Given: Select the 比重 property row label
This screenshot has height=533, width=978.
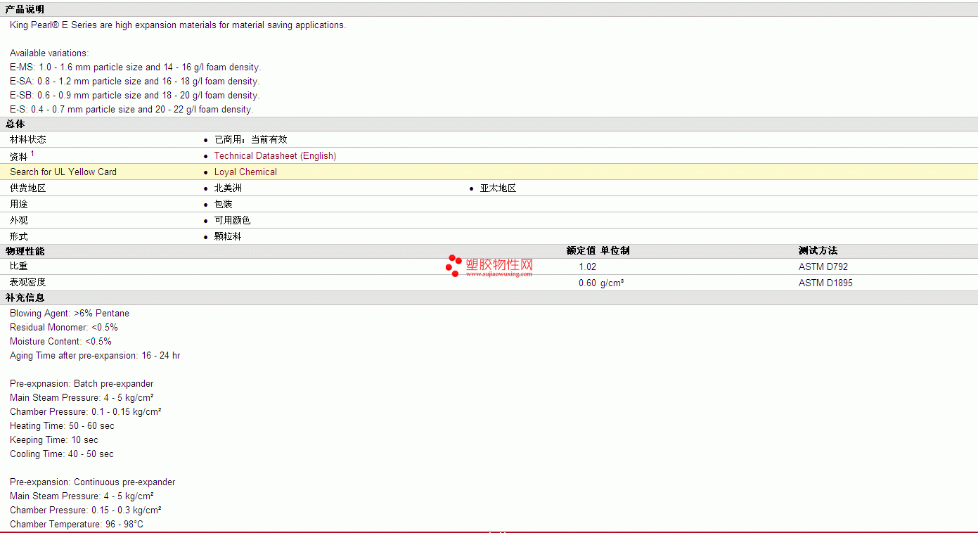Looking at the screenshot, I should [19, 266].
